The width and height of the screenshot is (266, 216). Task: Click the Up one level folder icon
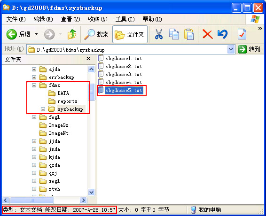[x=71, y=34]
